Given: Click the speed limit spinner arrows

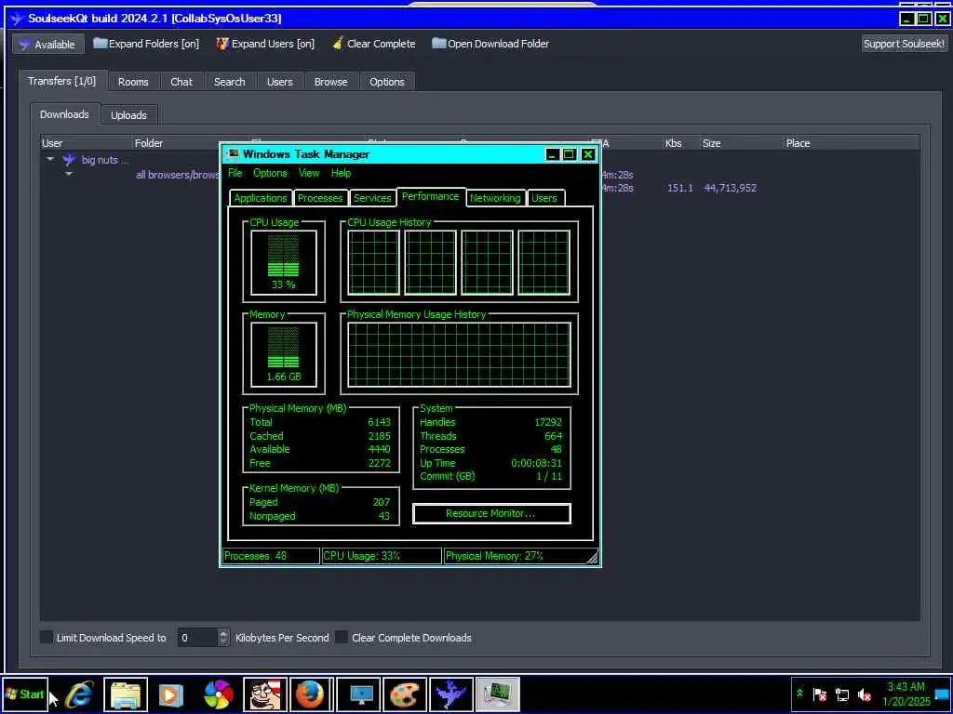Looking at the screenshot, I should [223, 638].
